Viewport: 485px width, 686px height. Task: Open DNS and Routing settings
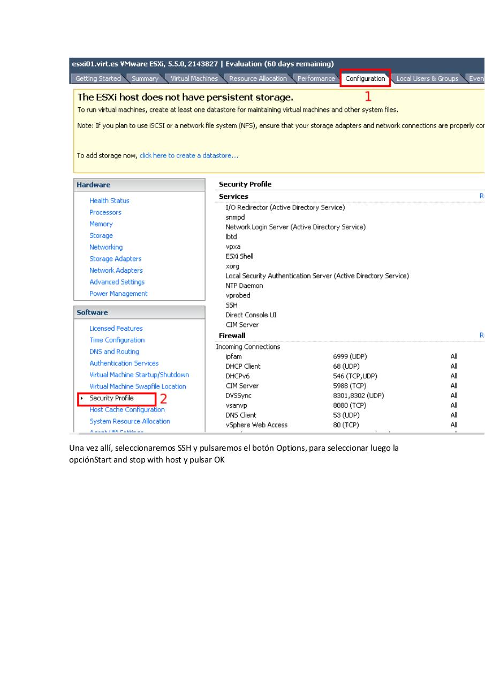click(x=114, y=351)
